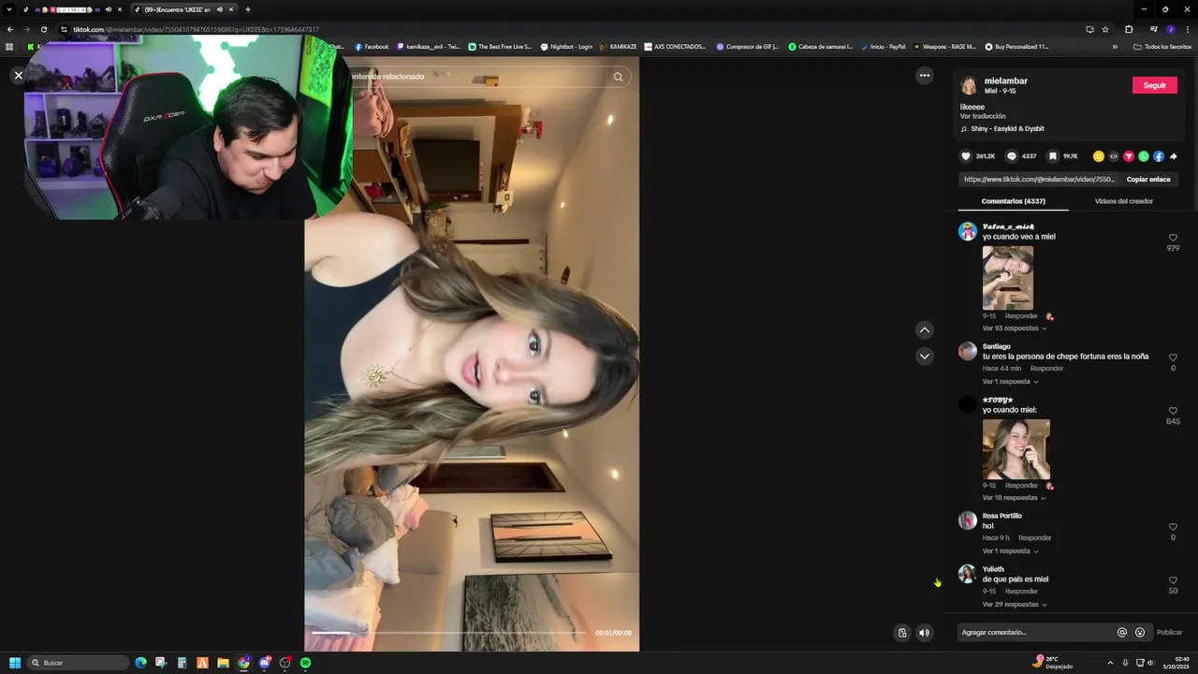
Task: Open 'Nightbot - Login' bookmark
Action: point(566,47)
